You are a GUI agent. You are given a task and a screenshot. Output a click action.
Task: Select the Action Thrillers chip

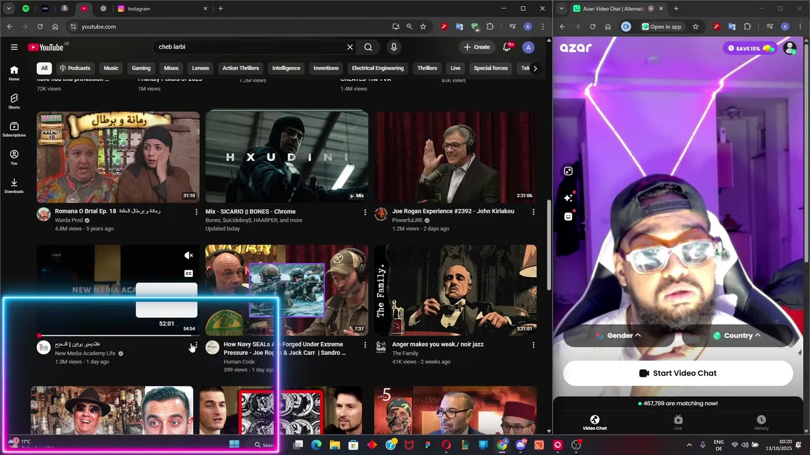pos(240,68)
